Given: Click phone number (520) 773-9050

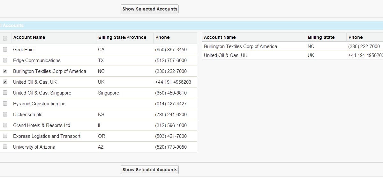Looking at the screenshot, I should pyautogui.click(x=171, y=147).
